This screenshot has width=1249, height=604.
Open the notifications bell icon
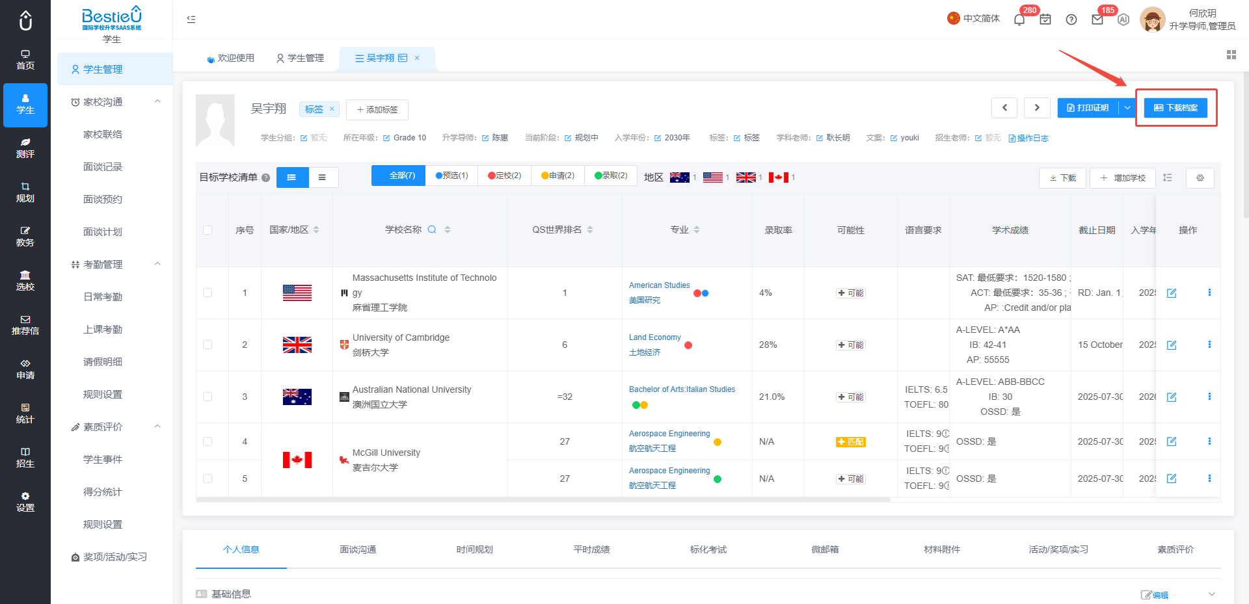pyautogui.click(x=1019, y=20)
